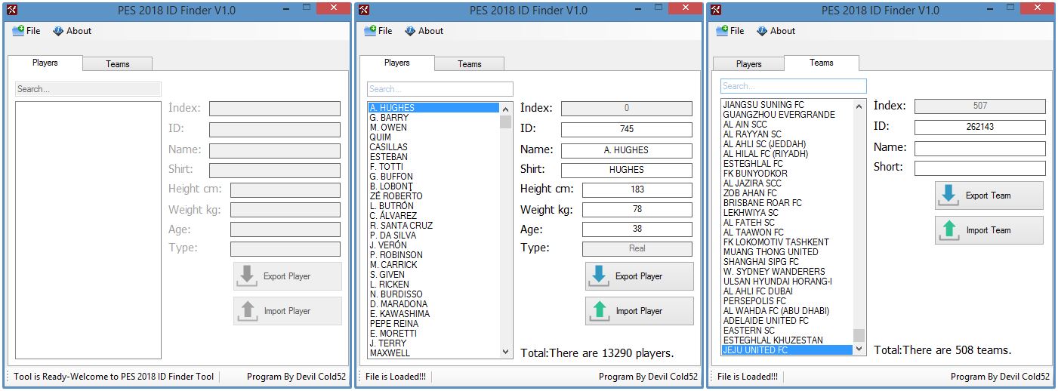Select W. SYDNEY WANDERERS in teams list
The width and height of the screenshot is (1058, 391).
(x=787, y=272)
